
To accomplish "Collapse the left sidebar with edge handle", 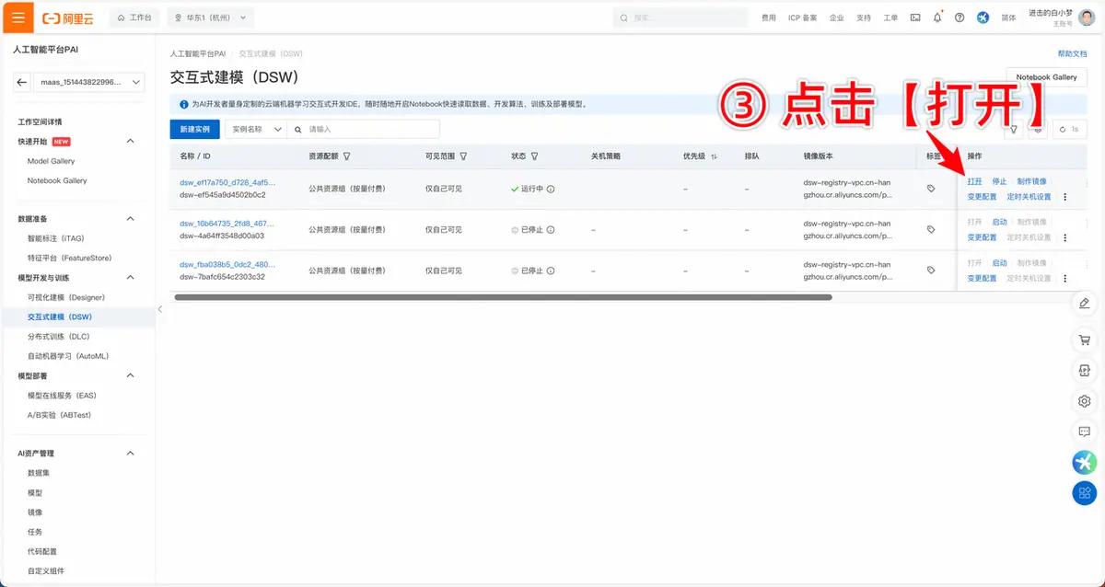I will tap(159, 309).
